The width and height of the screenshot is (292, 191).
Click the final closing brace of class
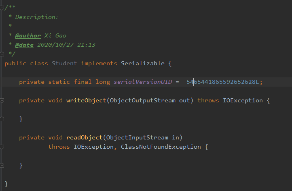pos(6,184)
